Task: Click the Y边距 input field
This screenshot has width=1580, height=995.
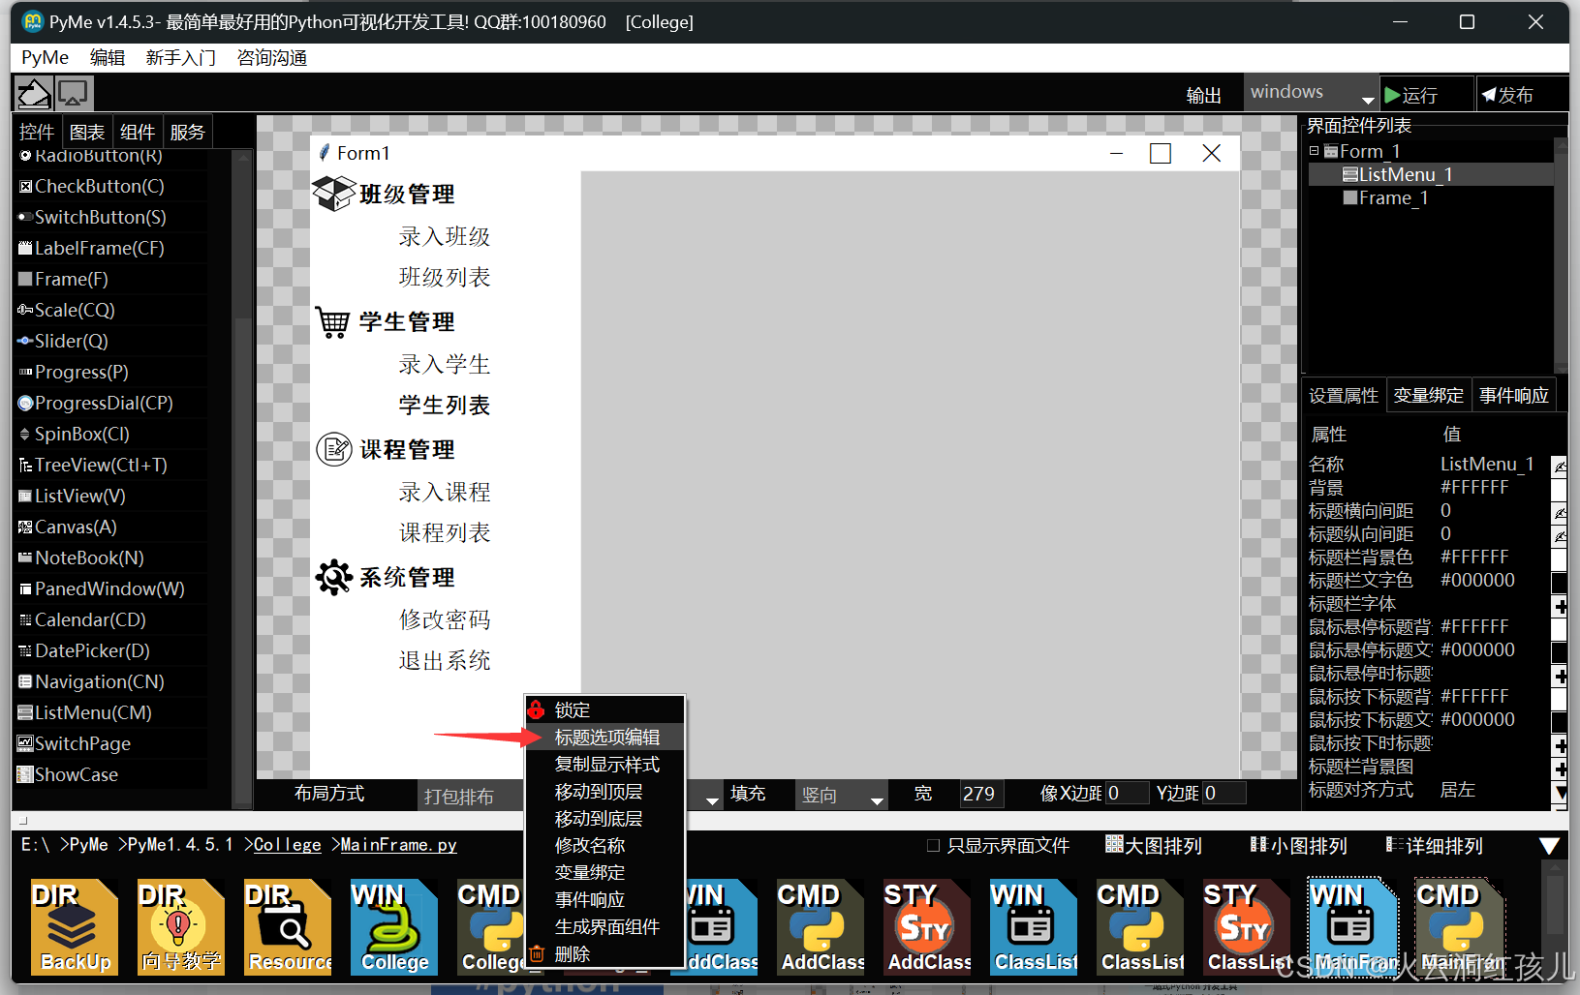Action: coord(1224,794)
